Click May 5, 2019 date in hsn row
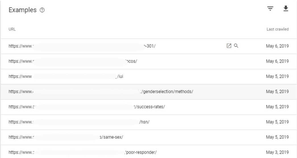Screen dimensions: 297x158 coord(277,122)
